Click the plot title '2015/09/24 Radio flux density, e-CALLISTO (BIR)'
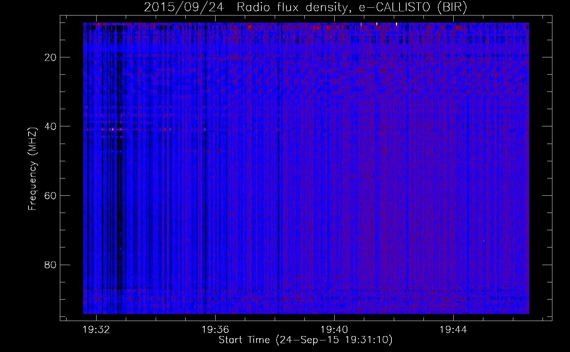570x352 pixels. click(x=305, y=7)
